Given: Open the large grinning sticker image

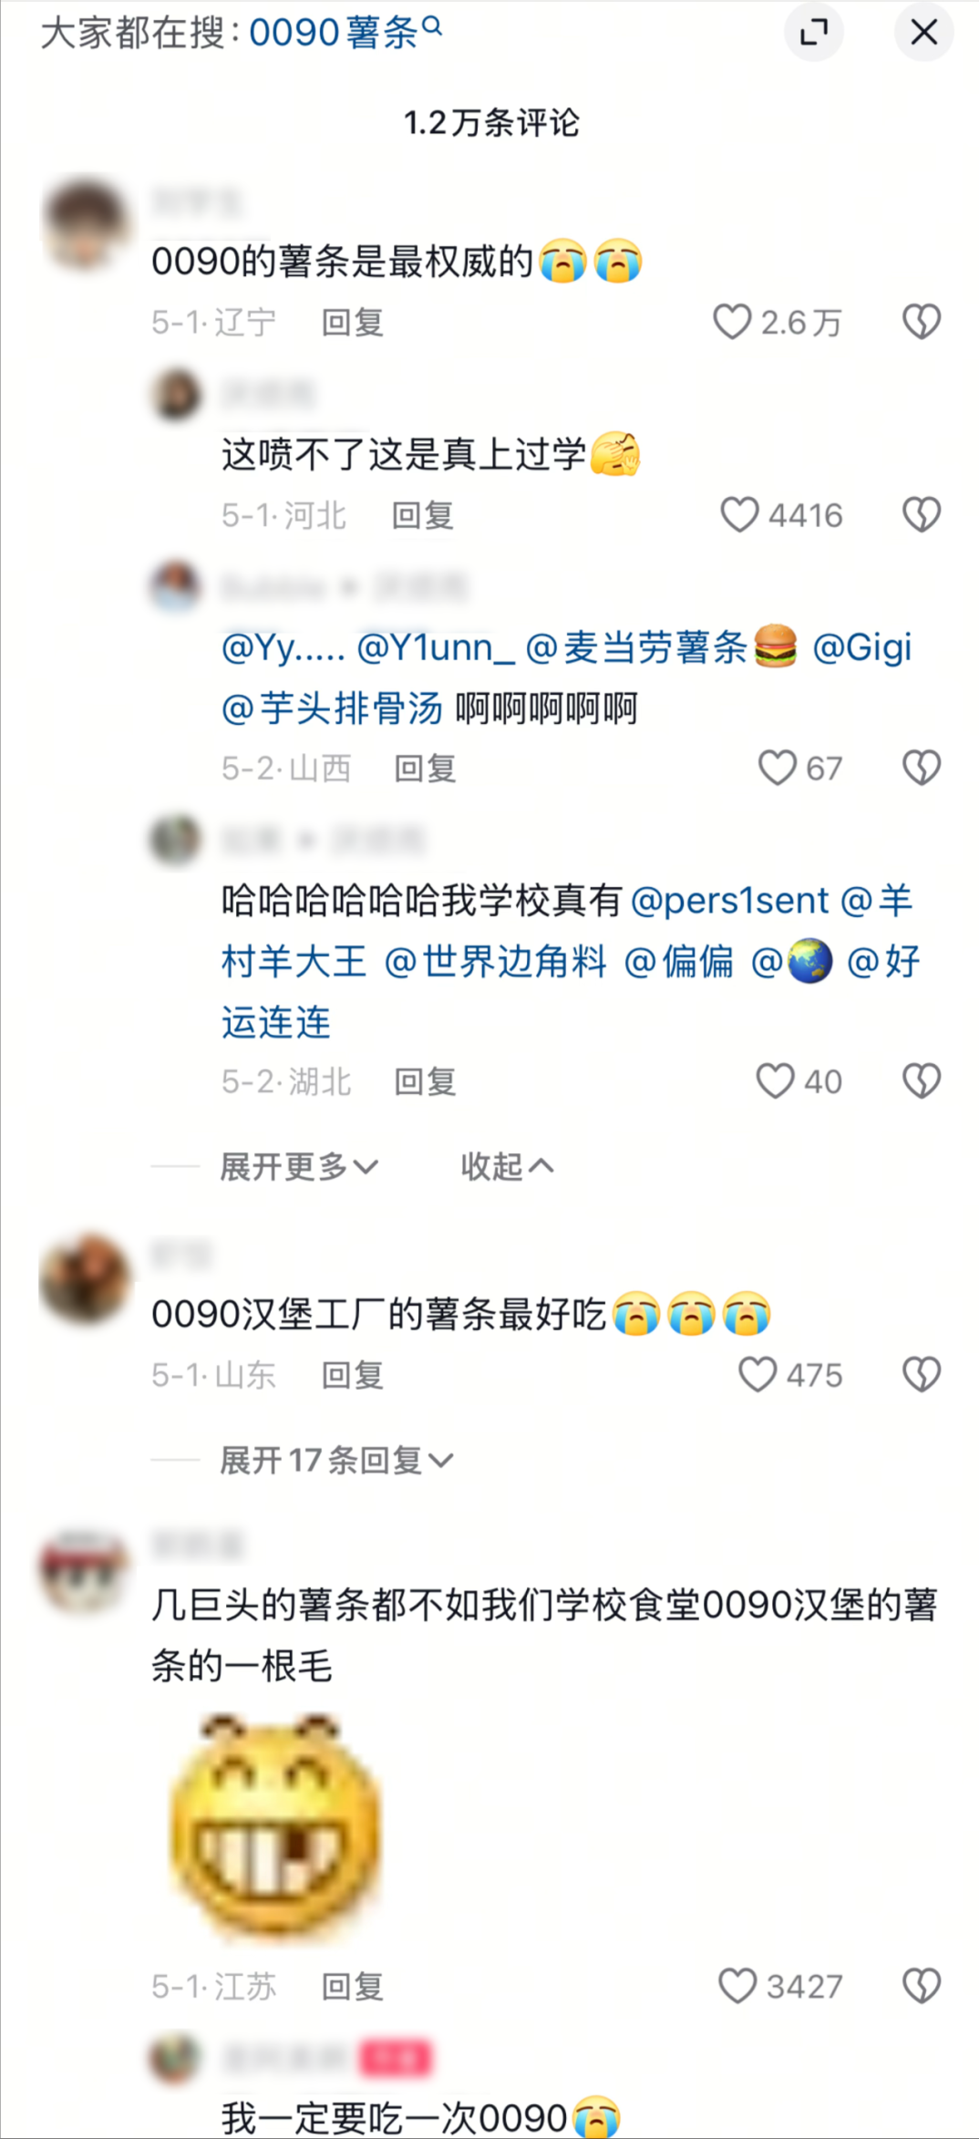Looking at the screenshot, I should coord(276,1826).
